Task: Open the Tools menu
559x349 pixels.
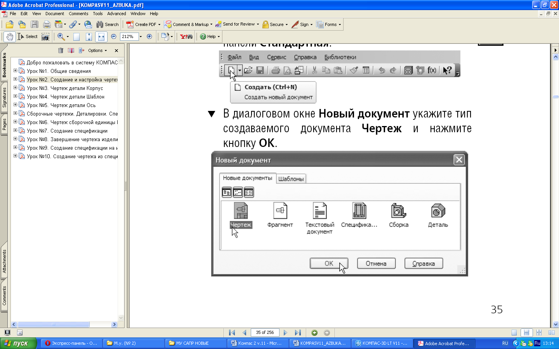Action: coord(98,14)
